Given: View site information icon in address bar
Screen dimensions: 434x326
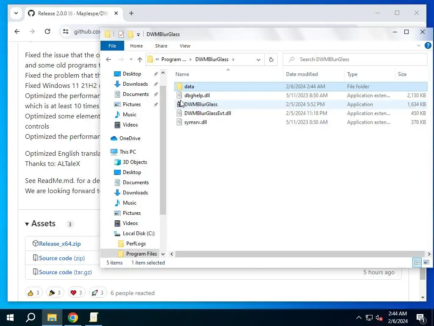Looking at the screenshot, I should click(66, 31).
